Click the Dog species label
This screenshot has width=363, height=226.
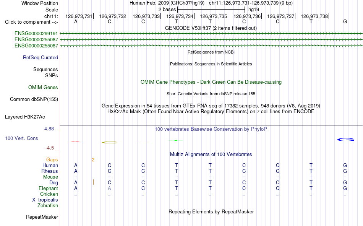click(53, 183)
